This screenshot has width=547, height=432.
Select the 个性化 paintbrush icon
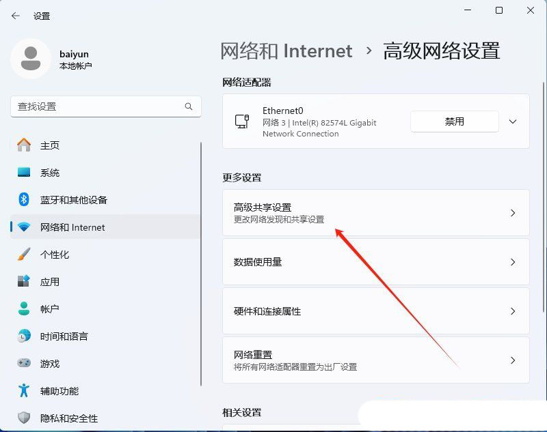click(23, 255)
